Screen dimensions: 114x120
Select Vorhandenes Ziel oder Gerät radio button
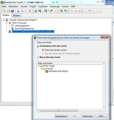(x=38, y=46)
